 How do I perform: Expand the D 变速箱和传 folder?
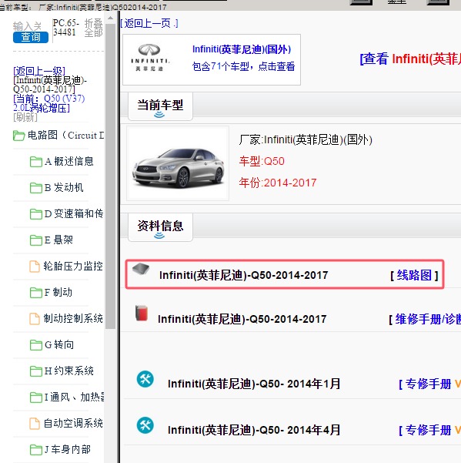(67, 214)
